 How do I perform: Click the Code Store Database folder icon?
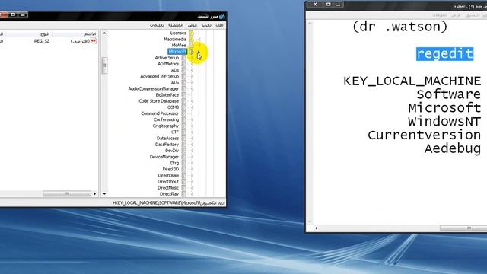pyautogui.click(x=184, y=101)
